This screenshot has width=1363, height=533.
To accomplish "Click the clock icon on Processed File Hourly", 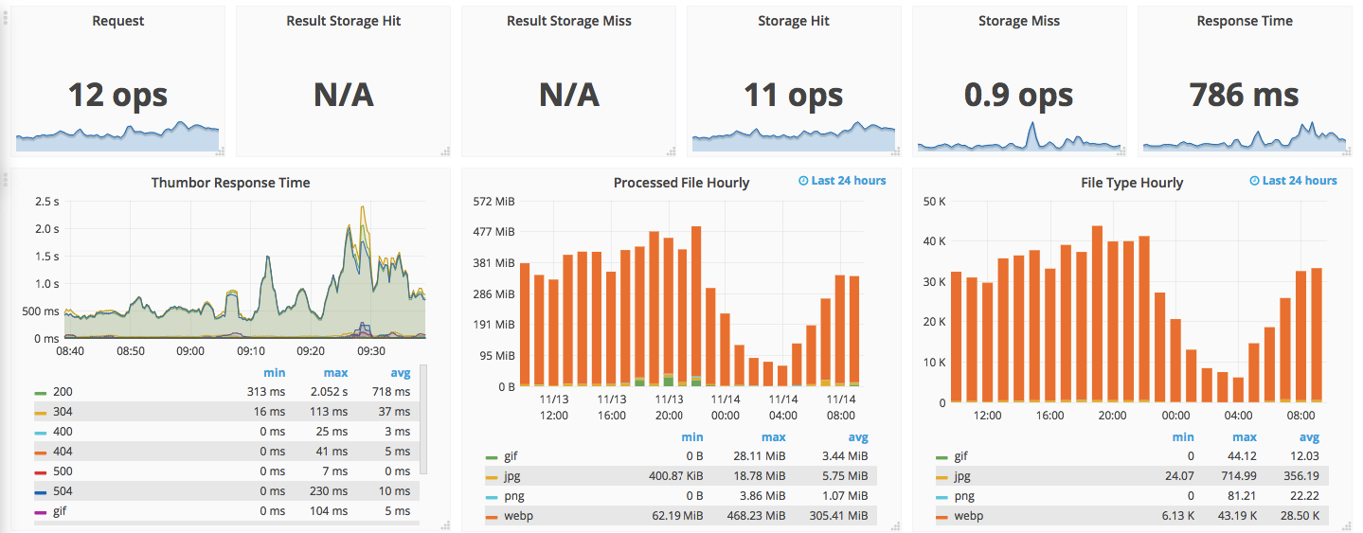I will (804, 181).
